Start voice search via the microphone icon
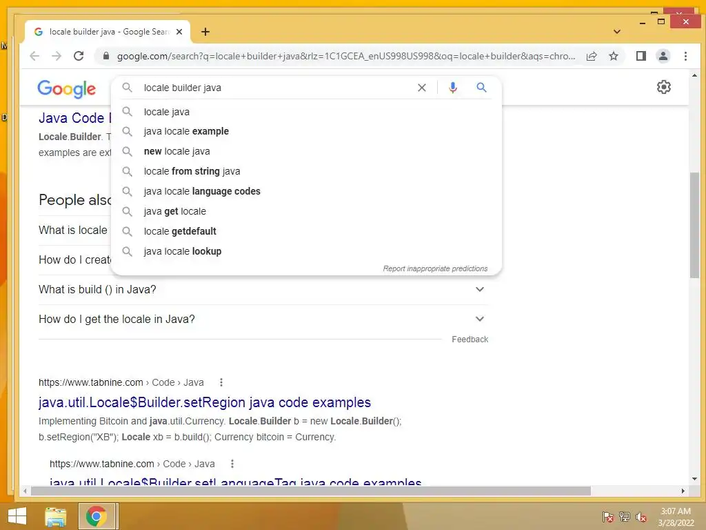 [453, 88]
